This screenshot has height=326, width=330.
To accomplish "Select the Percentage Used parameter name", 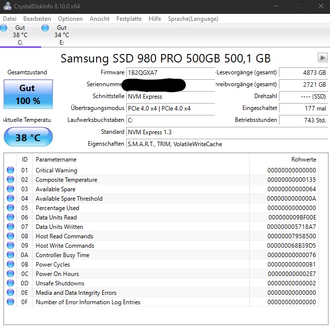I will tap(57, 208).
